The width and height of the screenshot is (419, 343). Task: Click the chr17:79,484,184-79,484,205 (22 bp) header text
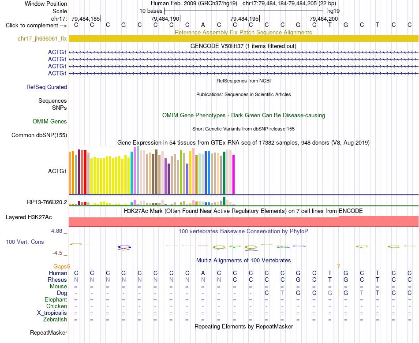[x=289, y=4]
